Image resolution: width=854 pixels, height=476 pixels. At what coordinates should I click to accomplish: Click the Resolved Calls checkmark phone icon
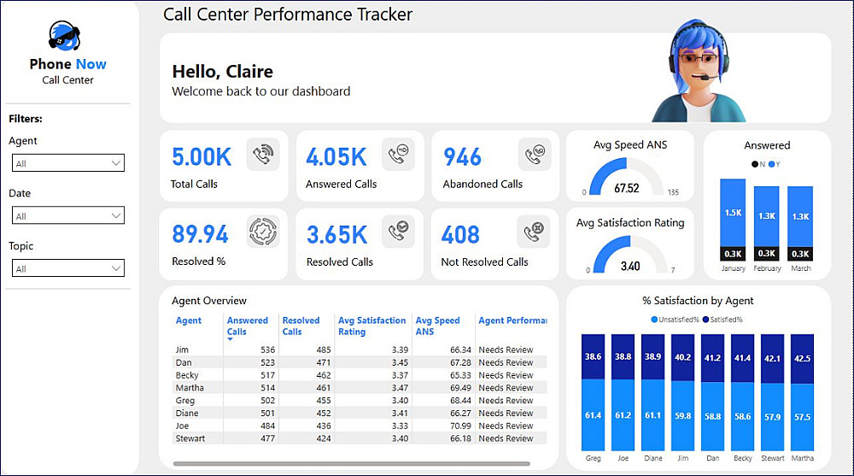pos(398,232)
